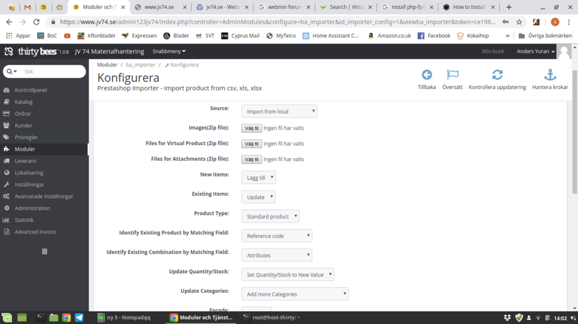Open the Anders Yuran account menu
Image resolution: width=578 pixels, height=324 pixels.
(x=535, y=51)
